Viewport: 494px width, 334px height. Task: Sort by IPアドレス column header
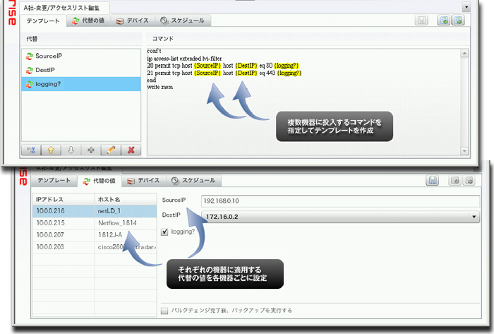pos(64,199)
